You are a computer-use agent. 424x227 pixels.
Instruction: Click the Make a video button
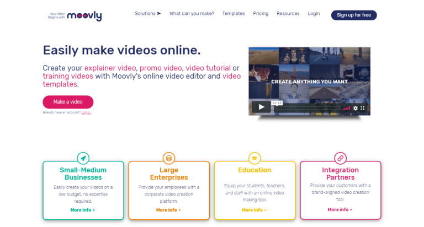pyautogui.click(x=68, y=102)
